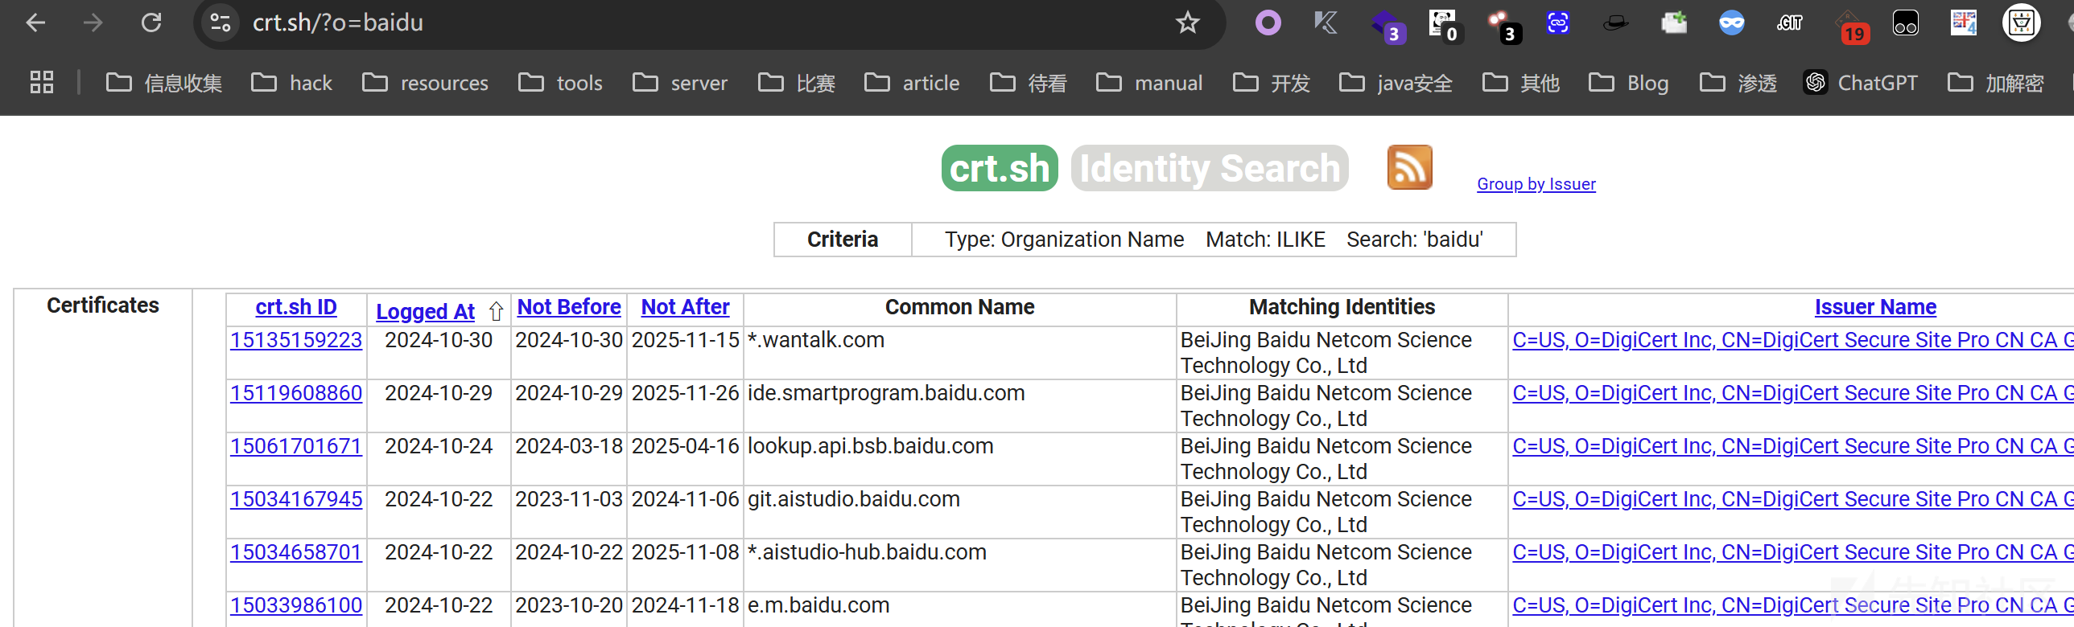Click the Group by Issuer link
Screen dimensions: 2074x627
click(x=1536, y=184)
